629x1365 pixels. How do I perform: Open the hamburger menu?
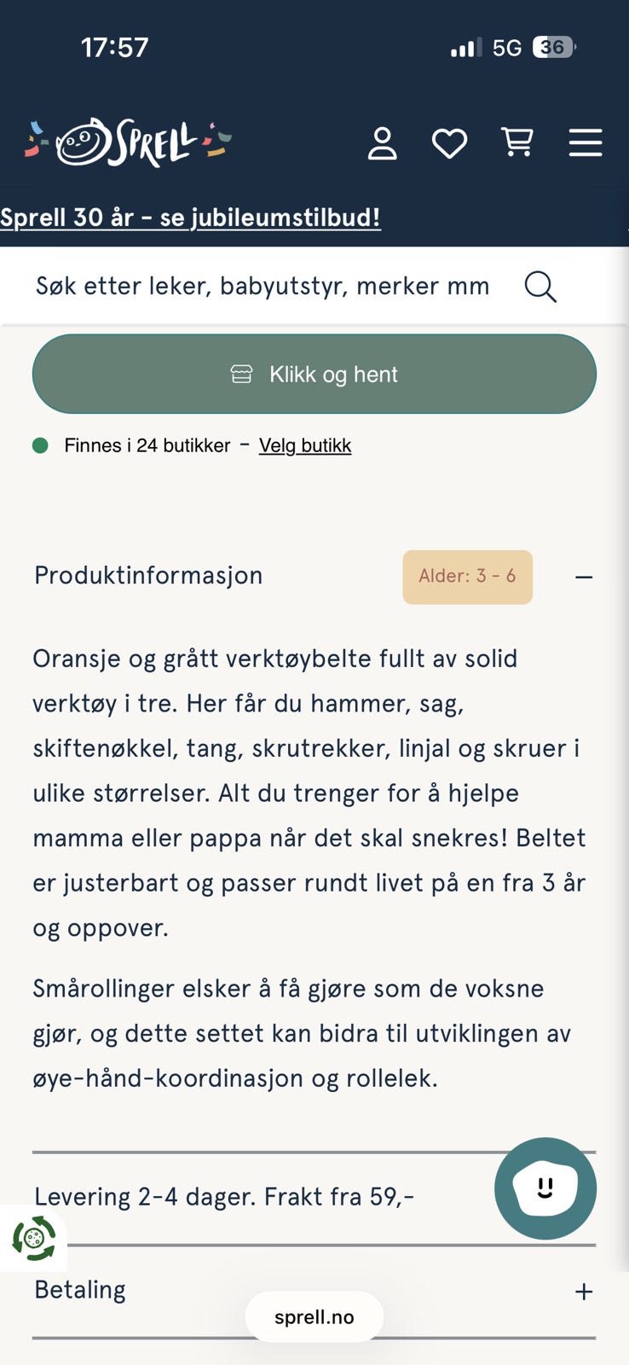pyautogui.click(x=586, y=142)
